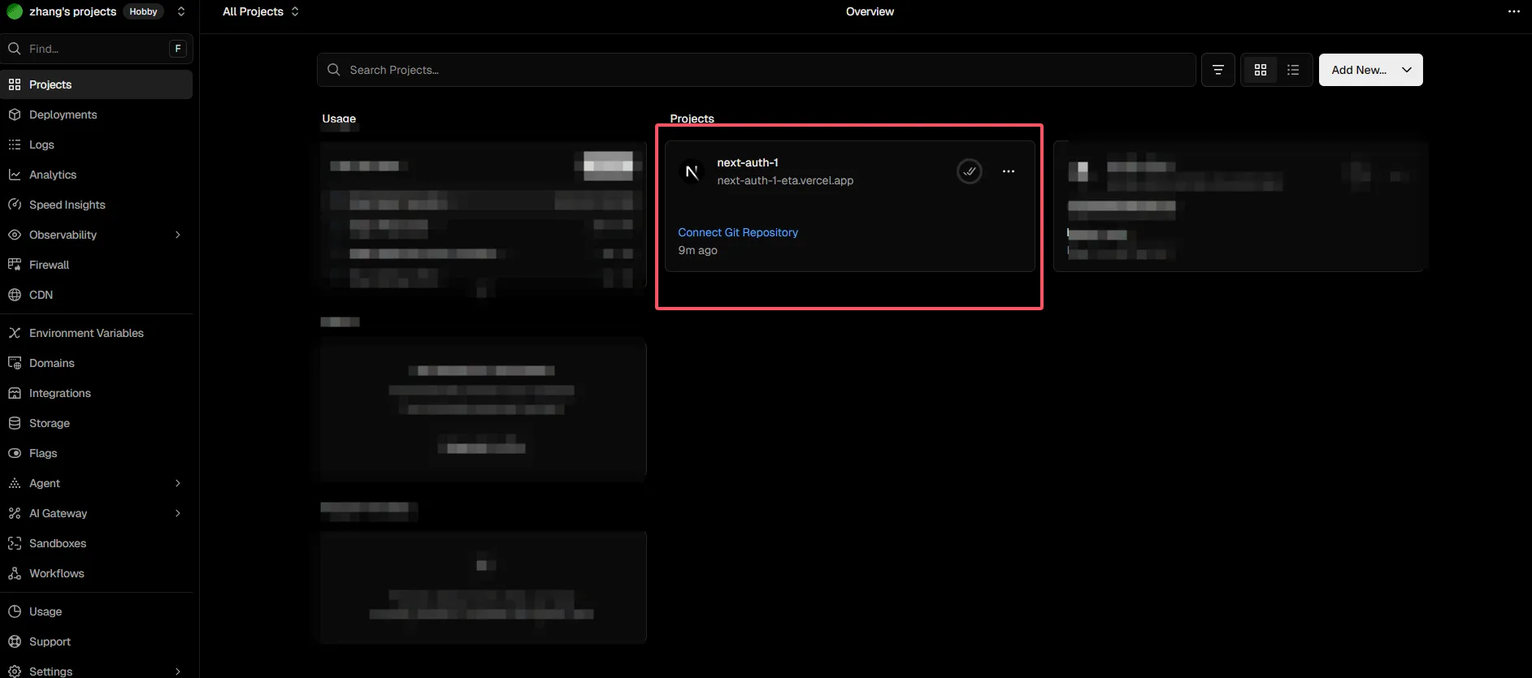Open the All Projects dropdown

coord(261,11)
